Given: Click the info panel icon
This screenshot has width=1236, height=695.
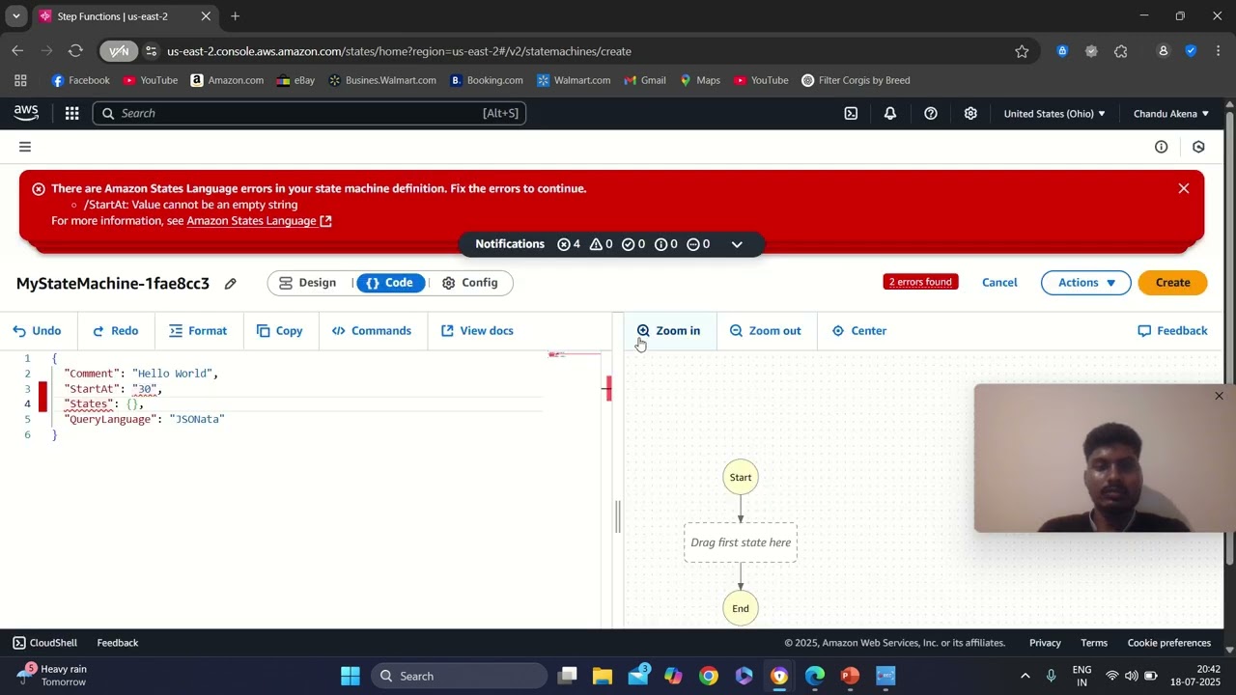Looking at the screenshot, I should (1162, 147).
